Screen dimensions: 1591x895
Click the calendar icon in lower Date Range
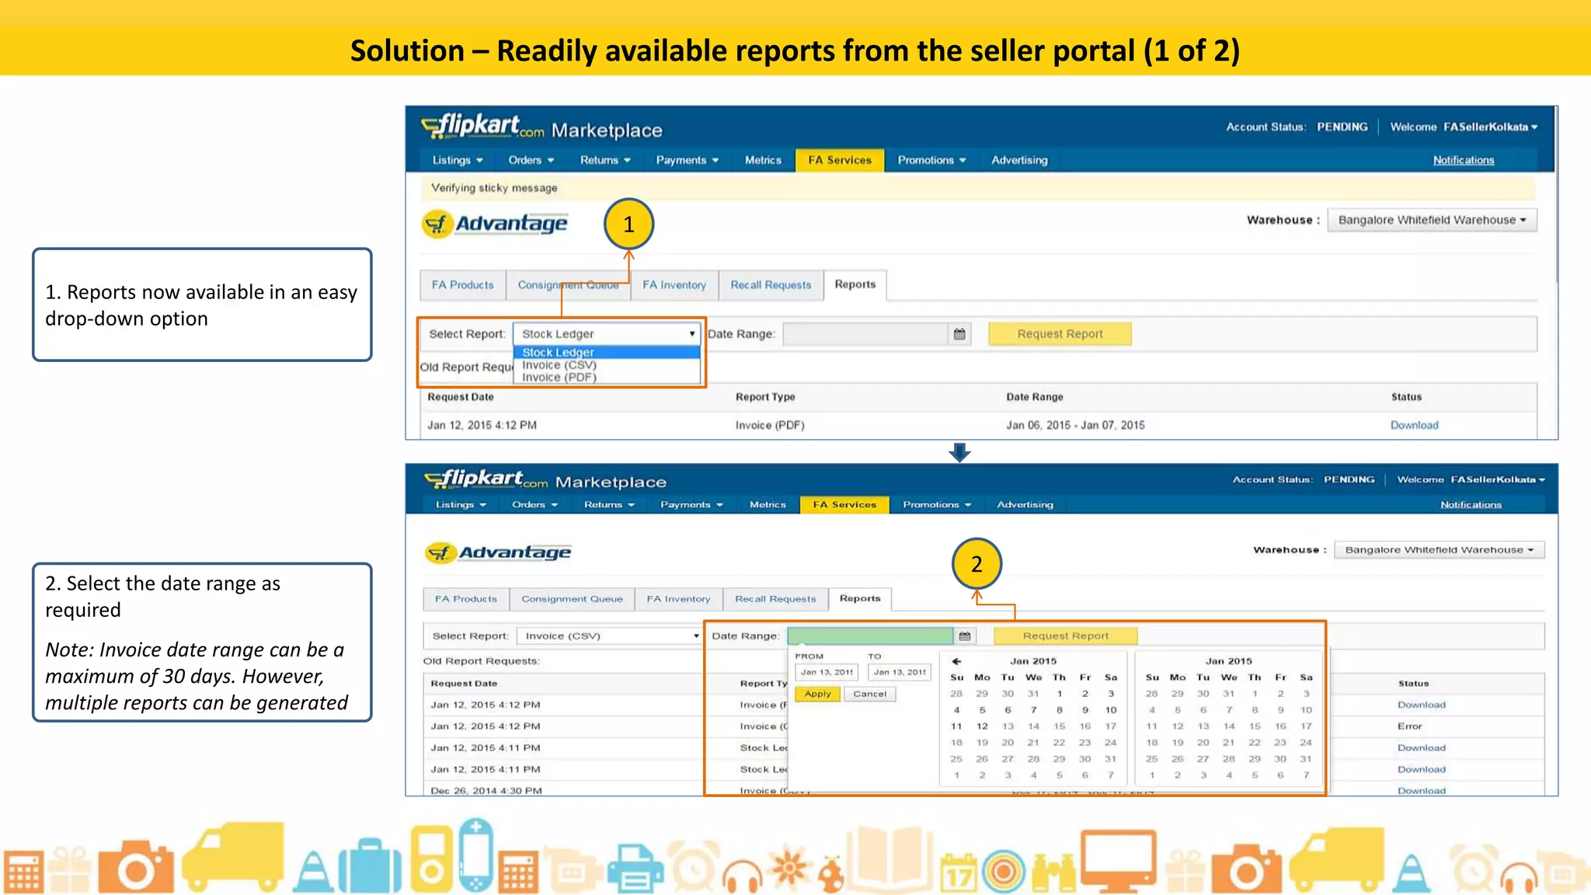point(965,636)
